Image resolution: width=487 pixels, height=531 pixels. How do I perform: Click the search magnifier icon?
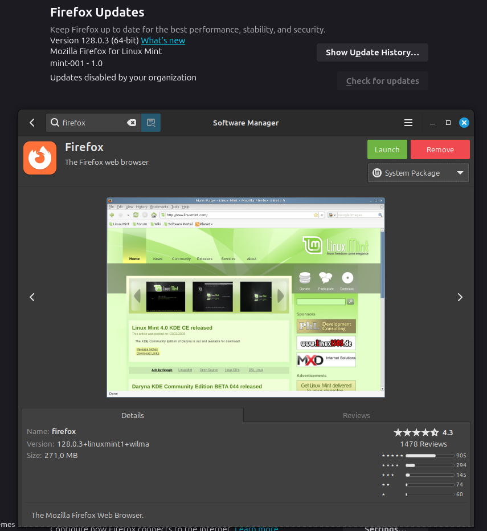point(55,122)
